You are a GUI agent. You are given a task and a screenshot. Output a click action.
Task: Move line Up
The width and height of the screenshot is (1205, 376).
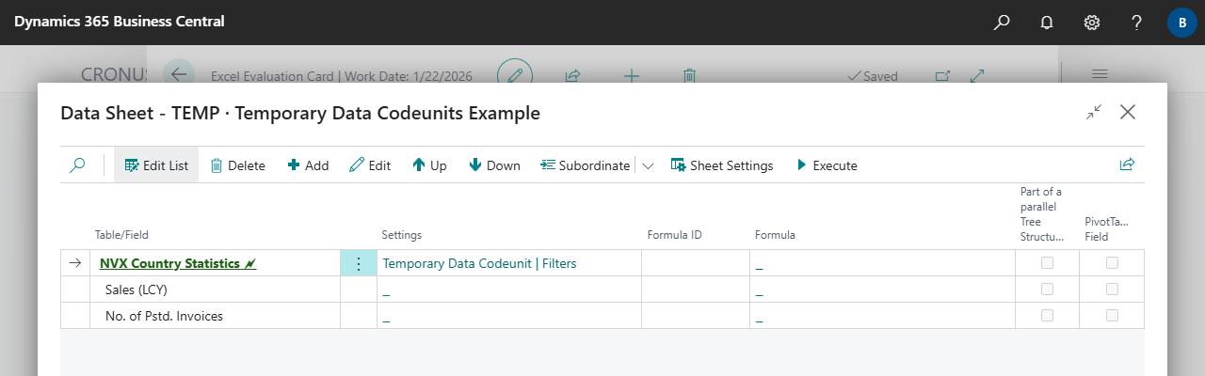tap(429, 164)
